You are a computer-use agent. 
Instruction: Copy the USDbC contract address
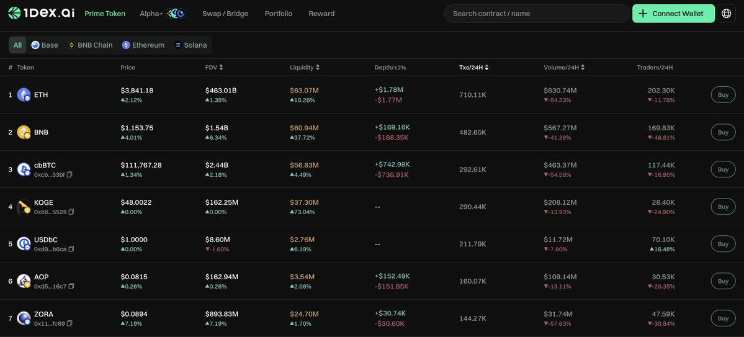click(71, 249)
